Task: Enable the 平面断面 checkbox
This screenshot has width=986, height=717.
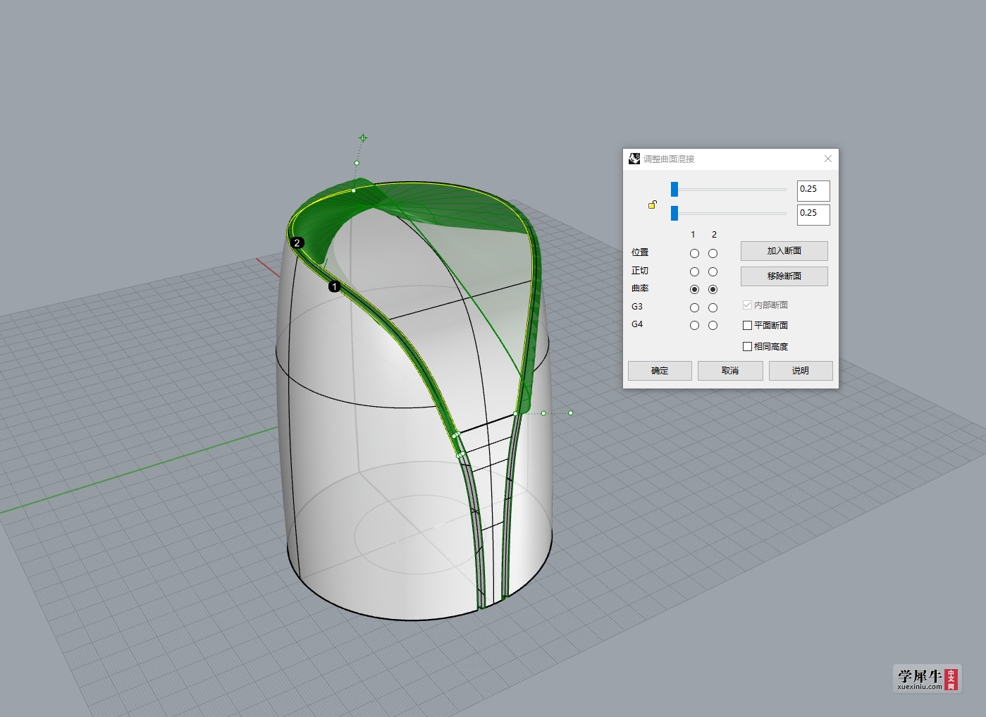Action: (747, 325)
